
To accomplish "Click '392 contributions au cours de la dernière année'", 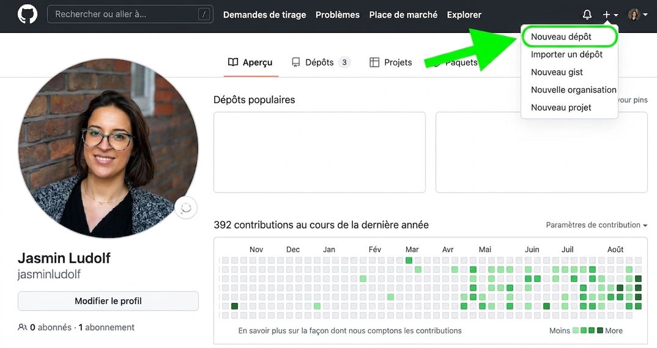I will [x=321, y=225].
